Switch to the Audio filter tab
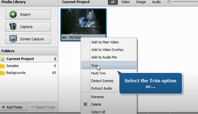The image size is (198, 114). tap(156, 2)
